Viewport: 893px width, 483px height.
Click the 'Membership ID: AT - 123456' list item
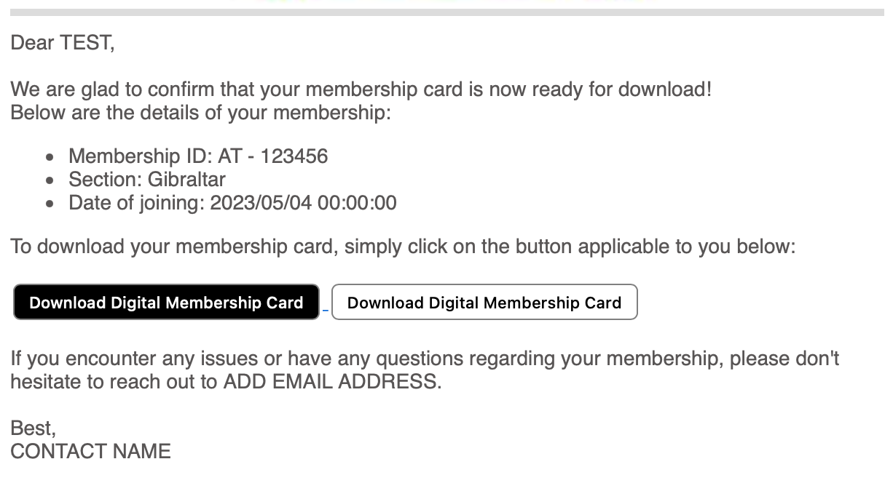click(198, 156)
